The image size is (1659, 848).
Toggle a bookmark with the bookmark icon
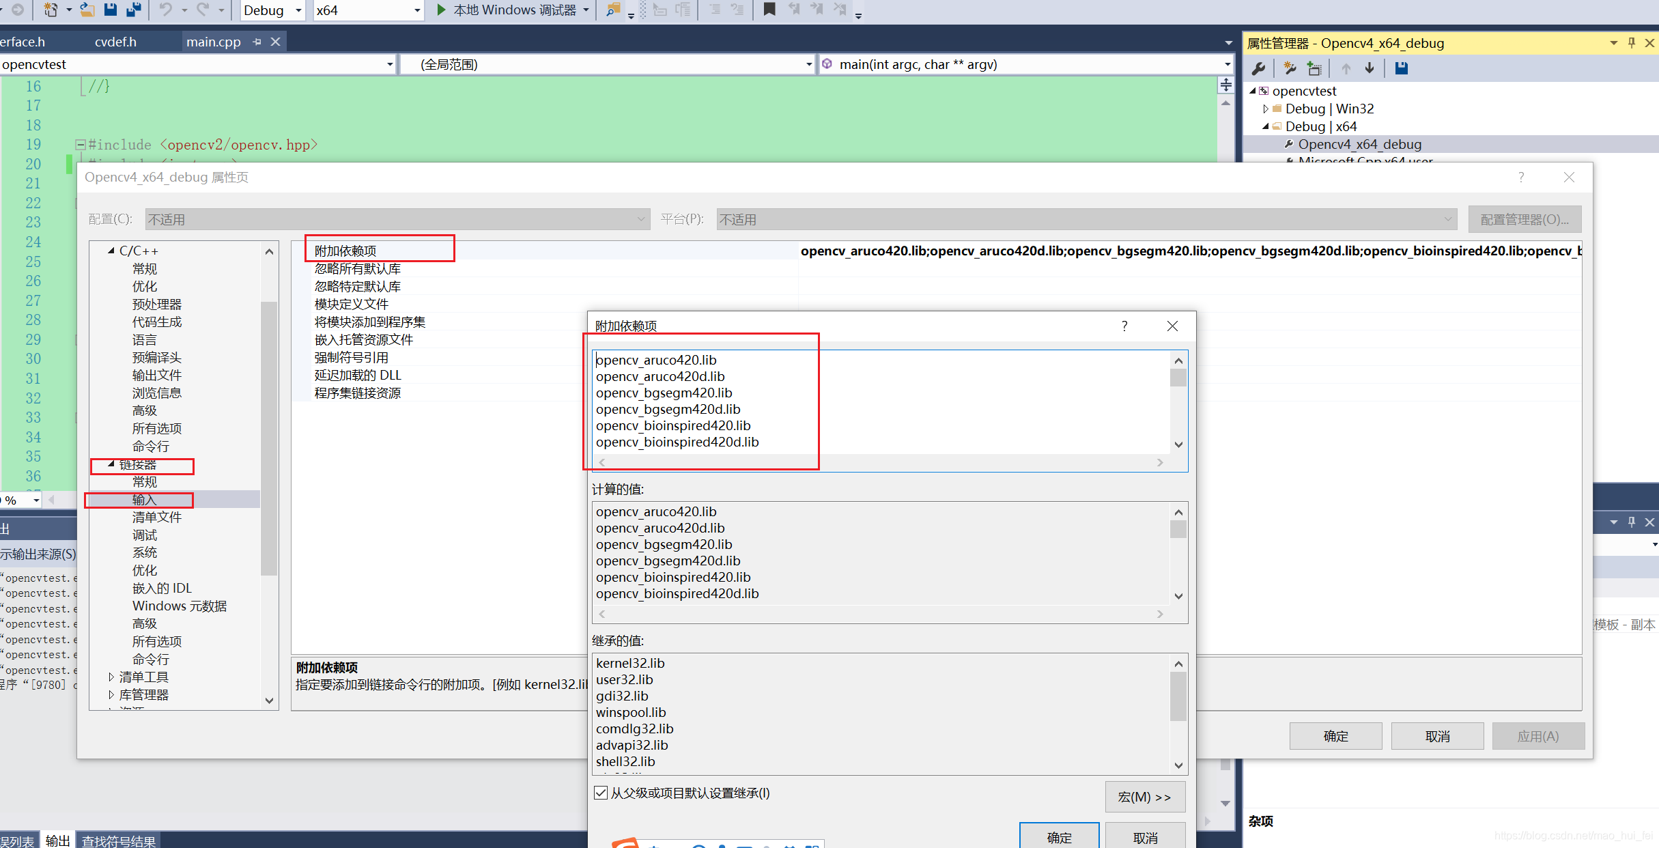click(x=769, y=10)
